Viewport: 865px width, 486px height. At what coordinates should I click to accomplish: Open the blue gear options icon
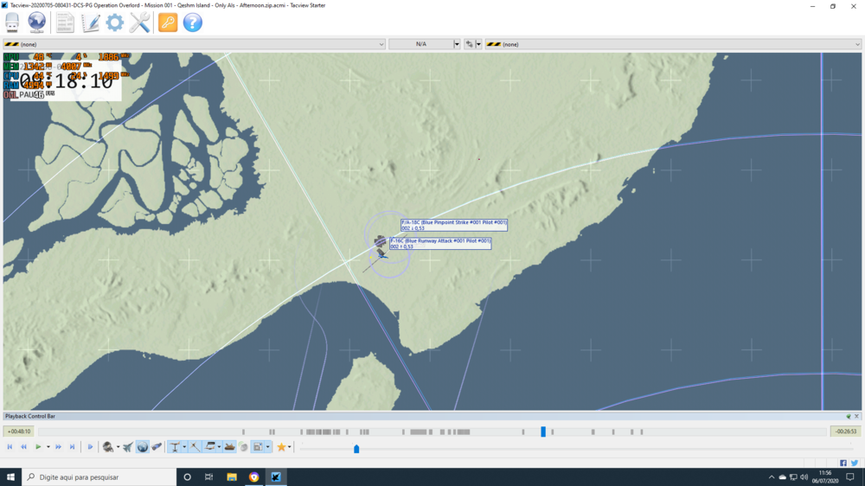click(x=115, y=22)
